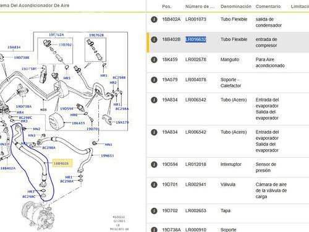Select part number LR004078
The width and height of the screenshot is (309, 232).
pos(196,80)
